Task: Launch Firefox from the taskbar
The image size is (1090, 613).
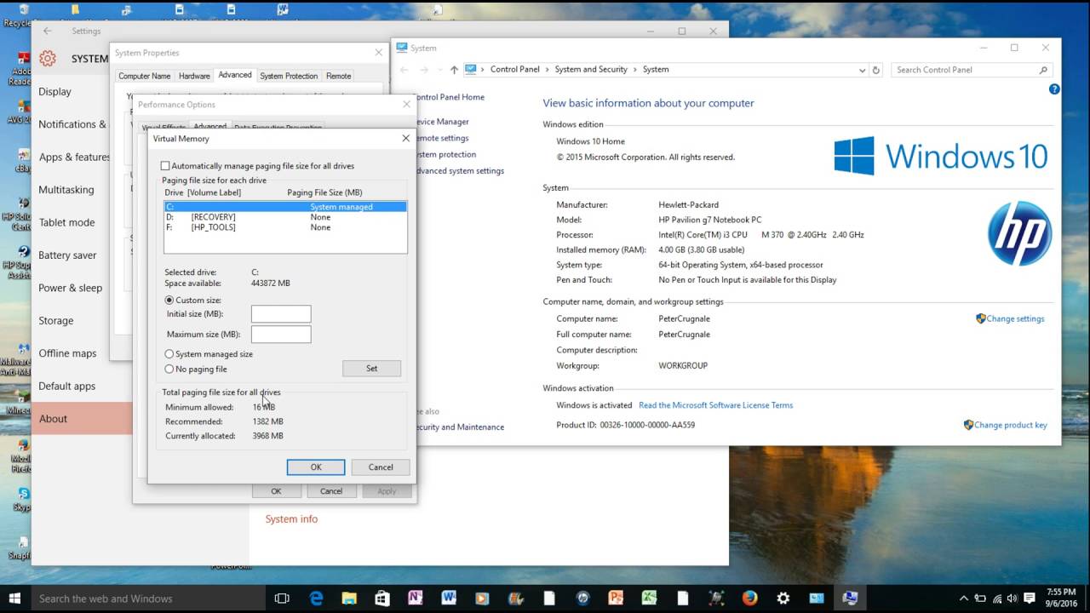Action: coord(749,599)
